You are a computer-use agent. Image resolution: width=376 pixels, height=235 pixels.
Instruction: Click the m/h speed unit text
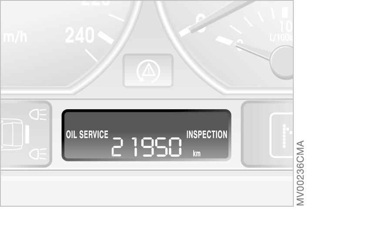click(x=15, y=37)
